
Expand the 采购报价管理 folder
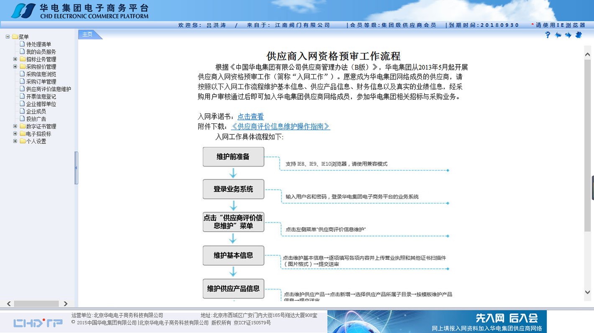click(15, 67)
